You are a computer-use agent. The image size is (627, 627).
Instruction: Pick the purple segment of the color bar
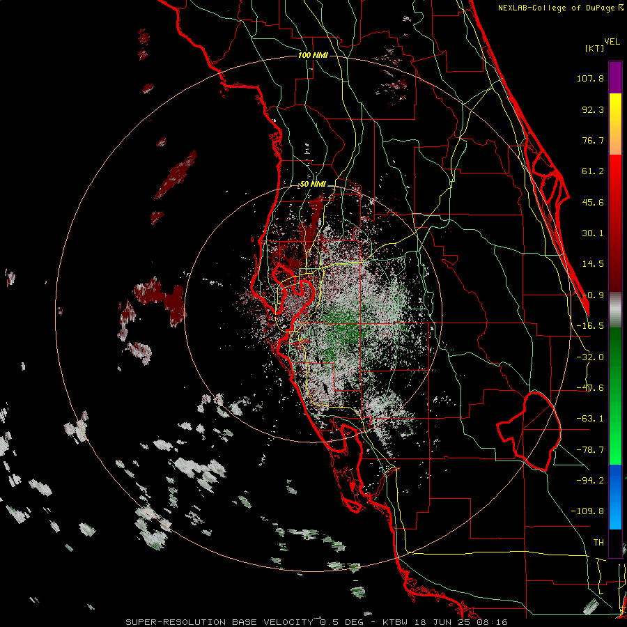tap(615, 78)
